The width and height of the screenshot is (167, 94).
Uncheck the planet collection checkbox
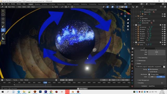pos(160,25)
